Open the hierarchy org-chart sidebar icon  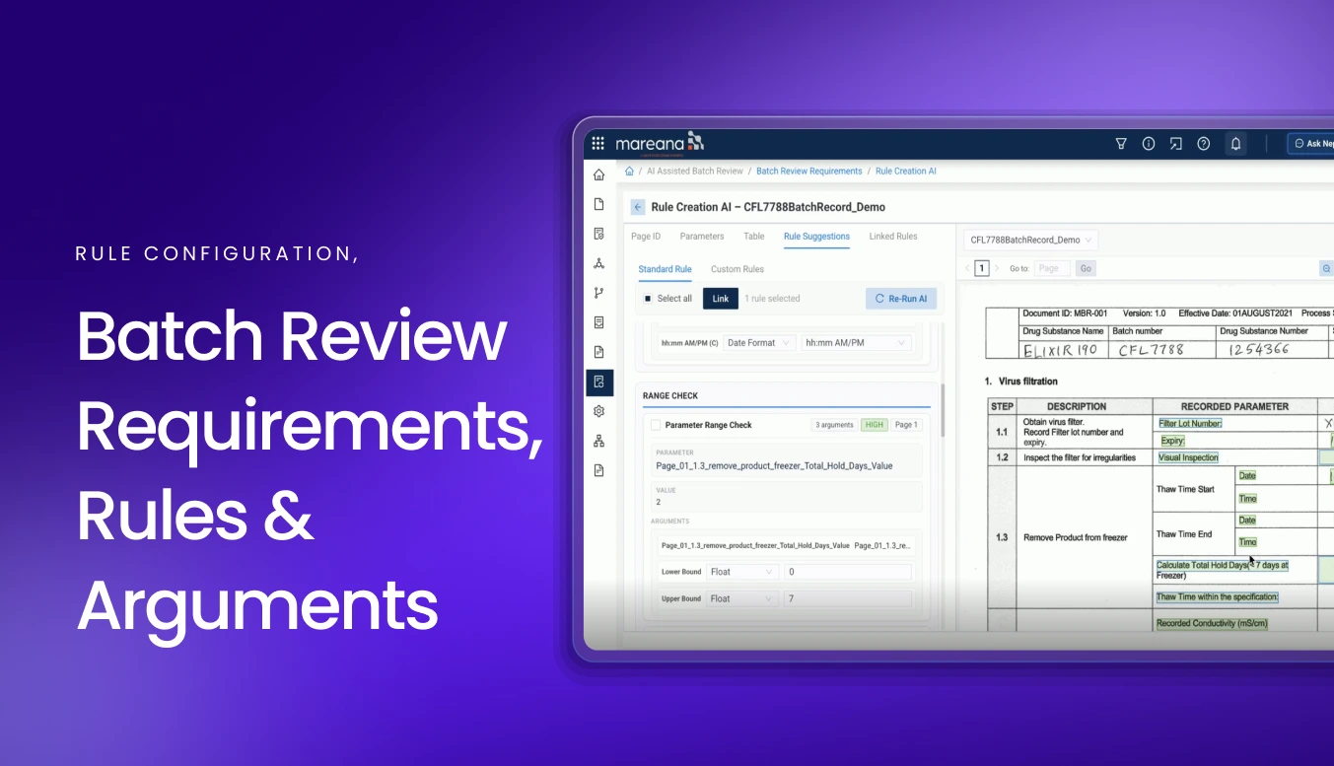pyautogui.click(x=598, y=441)
